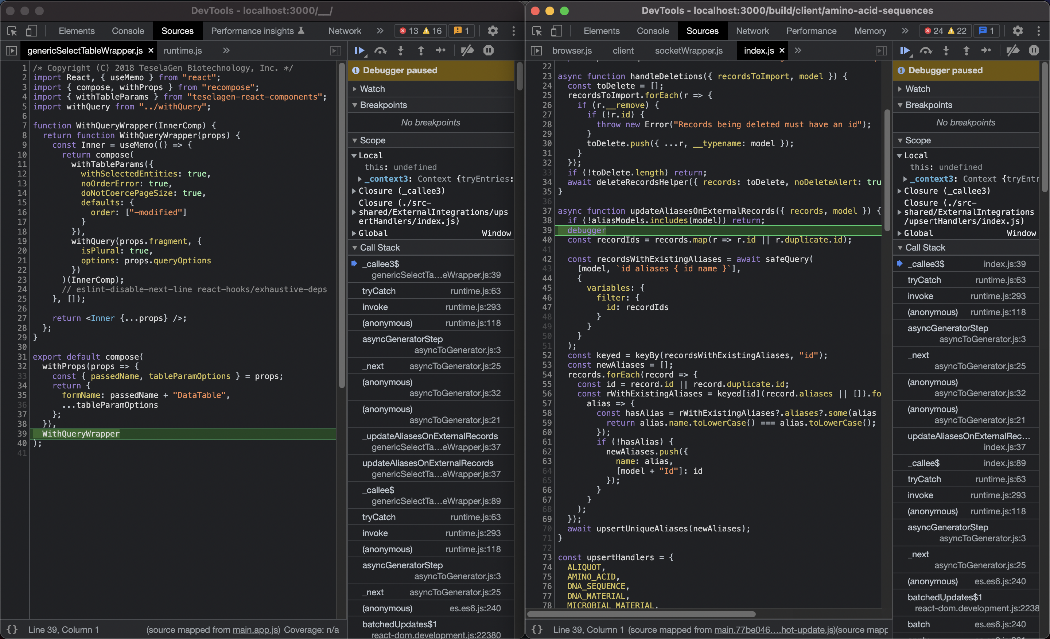
Task: Open Settings gear in right DevTools window
Action: point(1018,31)
